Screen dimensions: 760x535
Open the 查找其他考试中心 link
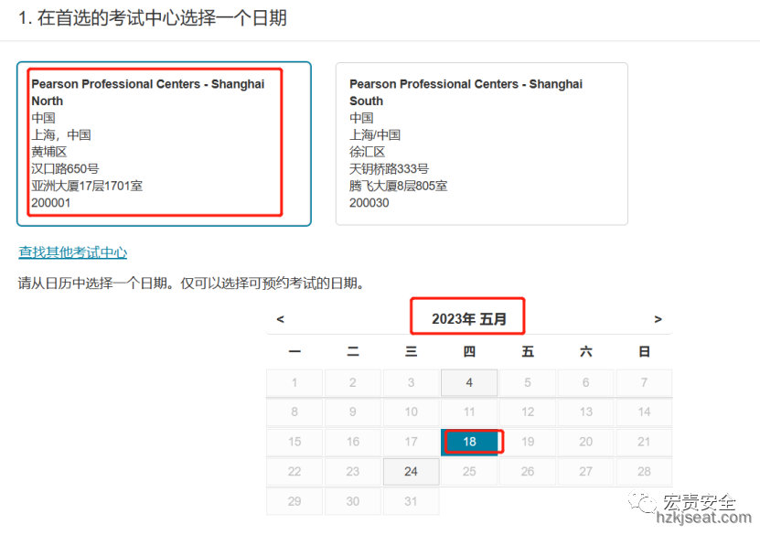click(x=72, y=252)
